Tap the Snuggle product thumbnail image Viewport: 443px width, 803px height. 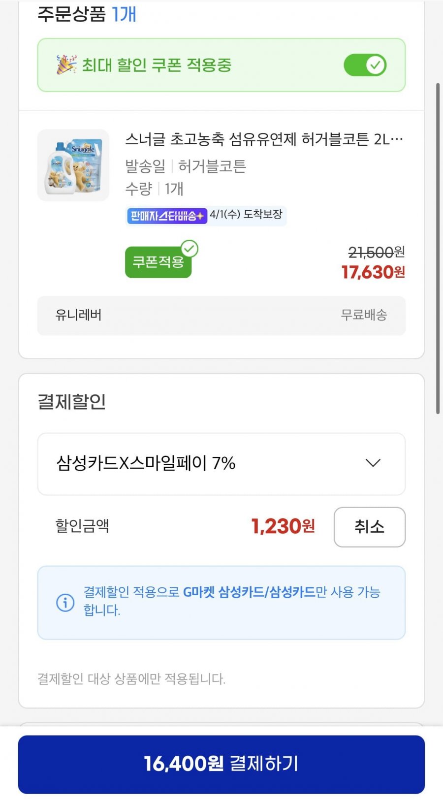[73, 165]
